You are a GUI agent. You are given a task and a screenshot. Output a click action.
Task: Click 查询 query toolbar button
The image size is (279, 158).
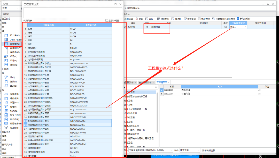tap(149, 19)
